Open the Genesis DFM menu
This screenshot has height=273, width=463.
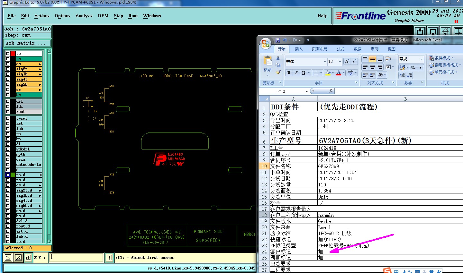coord(103,16)
